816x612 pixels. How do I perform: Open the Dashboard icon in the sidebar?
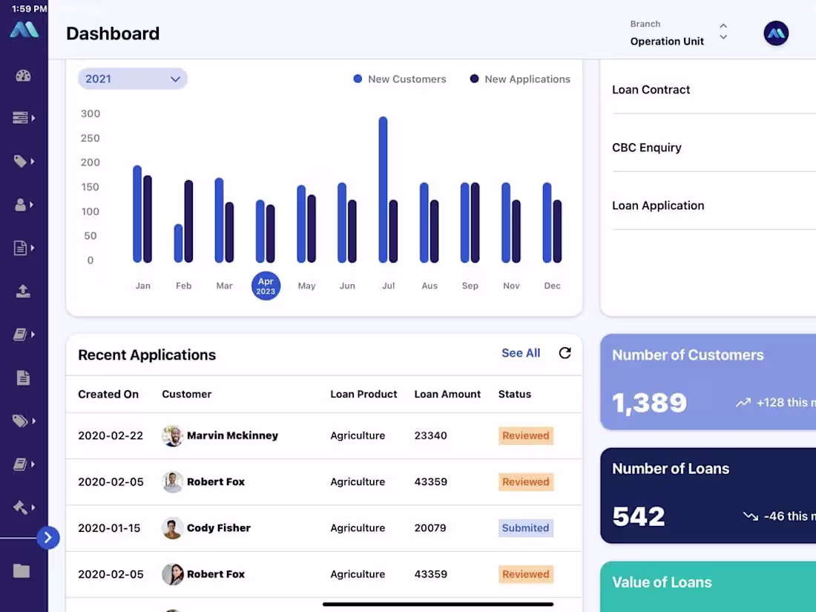[x=23, y=75]
